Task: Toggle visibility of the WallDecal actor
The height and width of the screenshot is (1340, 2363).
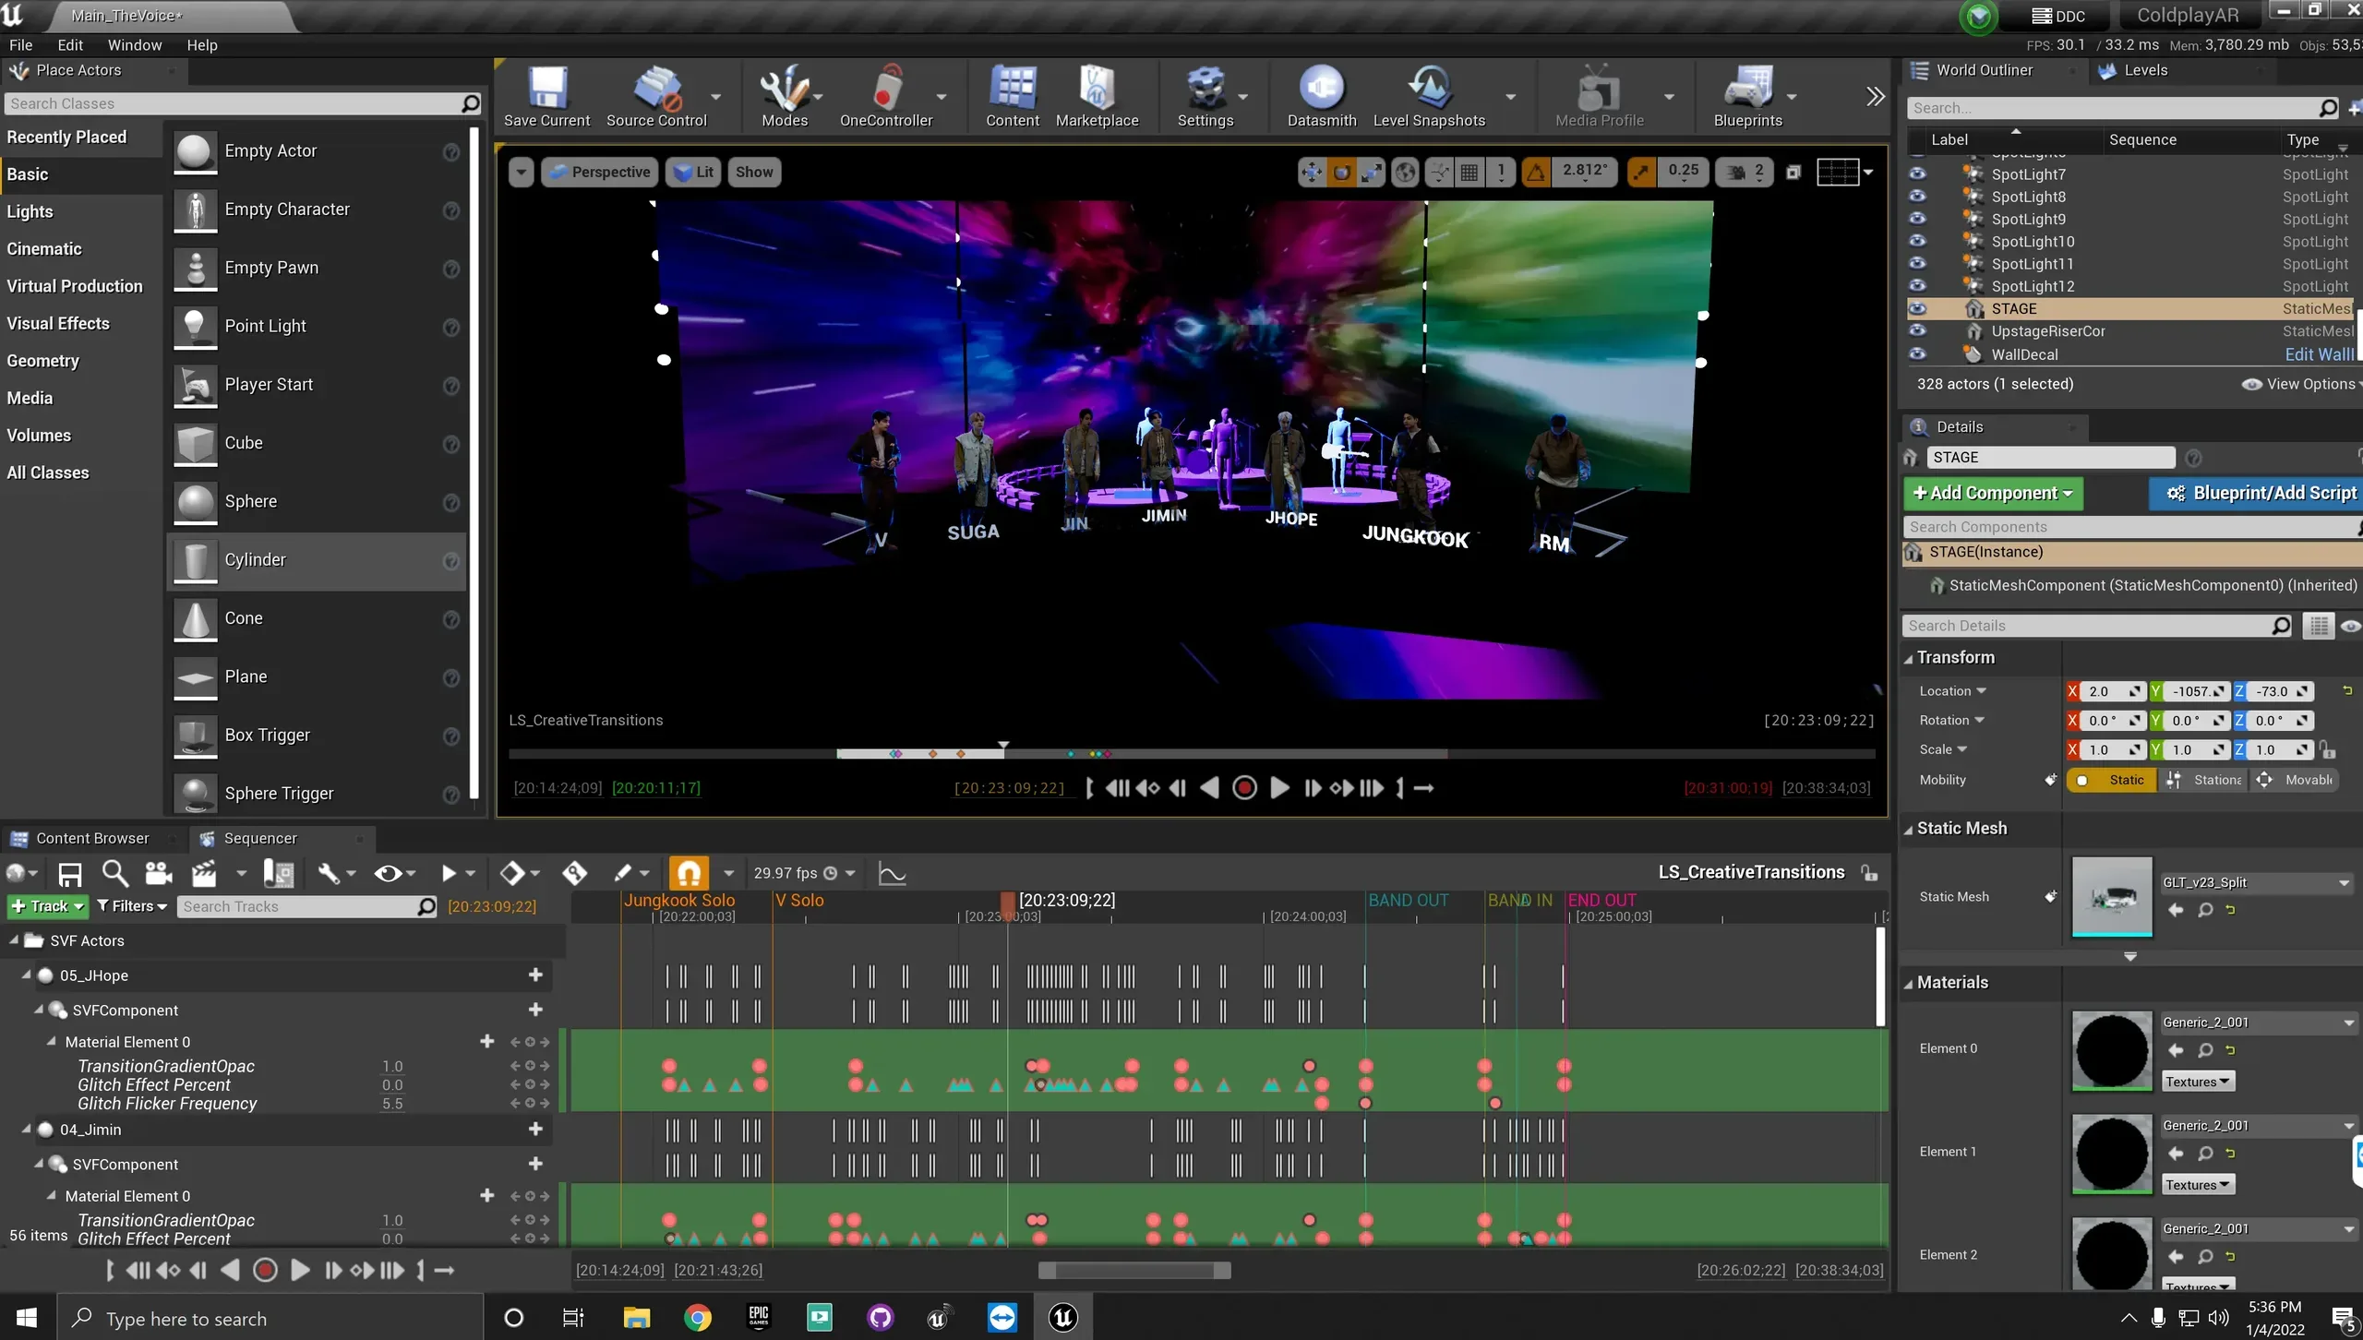Action: click(x=1917, y=354)
